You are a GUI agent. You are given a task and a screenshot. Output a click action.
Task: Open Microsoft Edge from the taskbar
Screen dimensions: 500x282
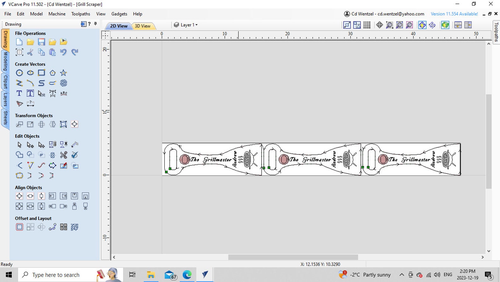[x=187, y=275]
